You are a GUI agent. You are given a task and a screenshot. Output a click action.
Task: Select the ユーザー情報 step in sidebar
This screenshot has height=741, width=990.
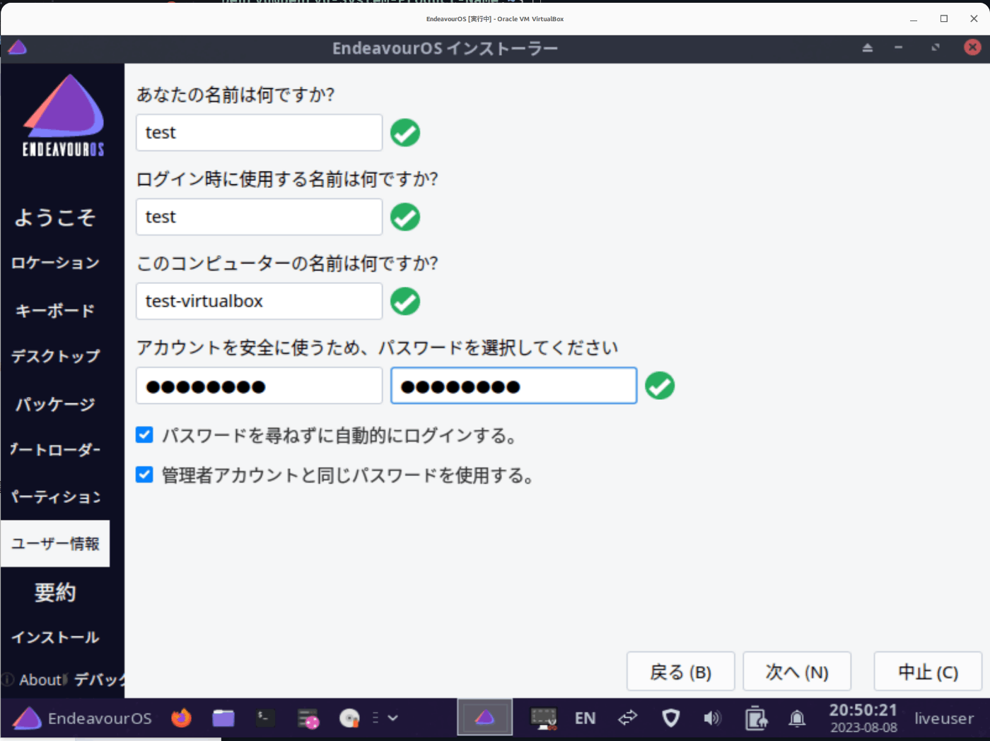(x=55, y=543)
